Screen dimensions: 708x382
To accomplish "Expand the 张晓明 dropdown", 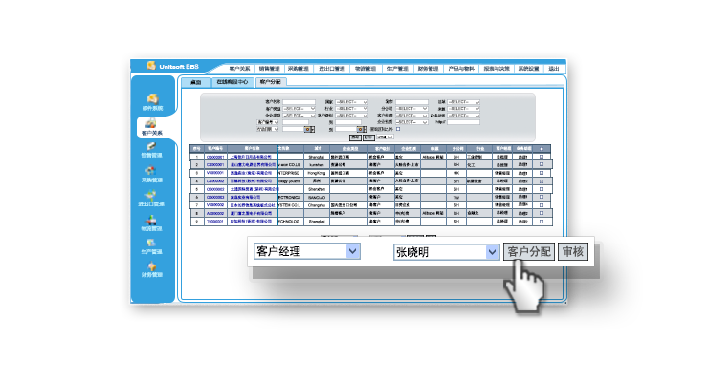I will click(493, 252).
